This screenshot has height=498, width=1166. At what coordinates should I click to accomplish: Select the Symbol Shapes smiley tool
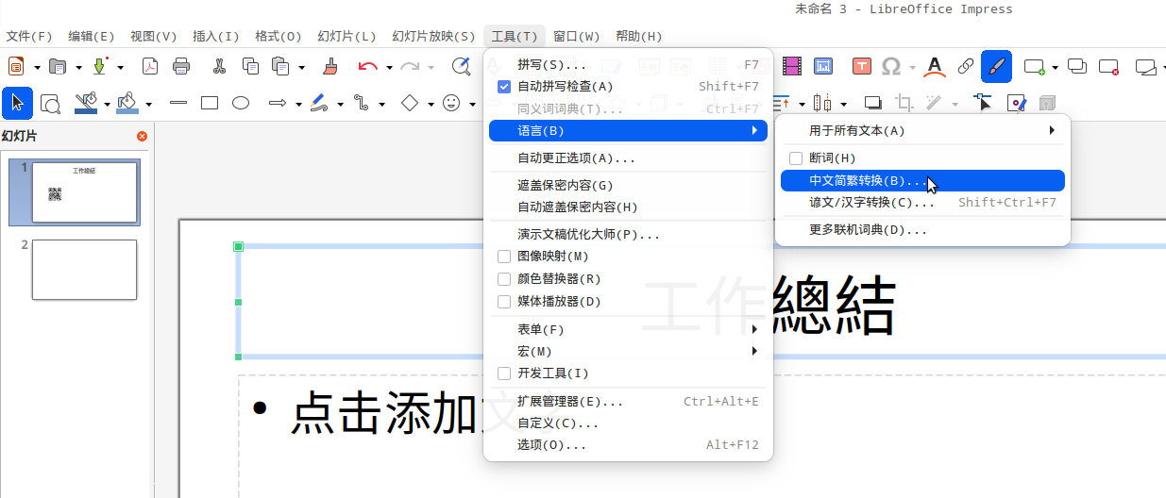(452, 103)
